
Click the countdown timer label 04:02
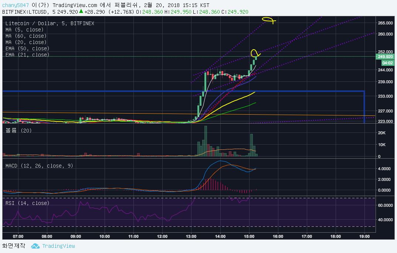(388, 63)
